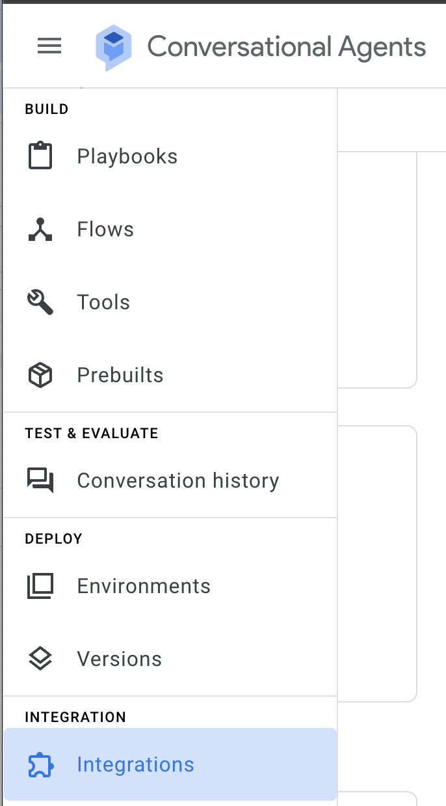Open the Playbooks menu item

click(x=127, y=156)
